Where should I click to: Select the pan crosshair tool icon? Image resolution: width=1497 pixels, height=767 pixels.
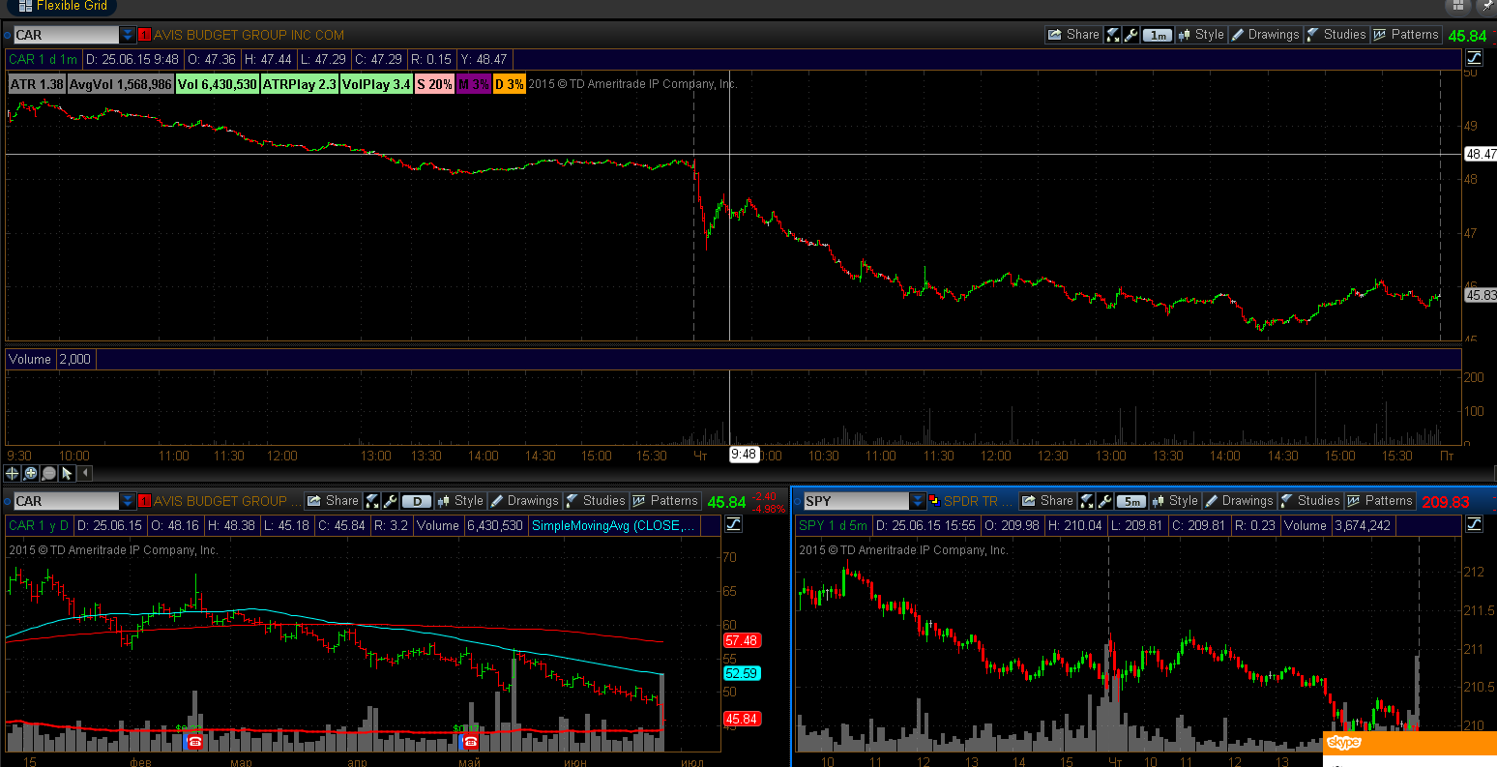tap(13, 473)
